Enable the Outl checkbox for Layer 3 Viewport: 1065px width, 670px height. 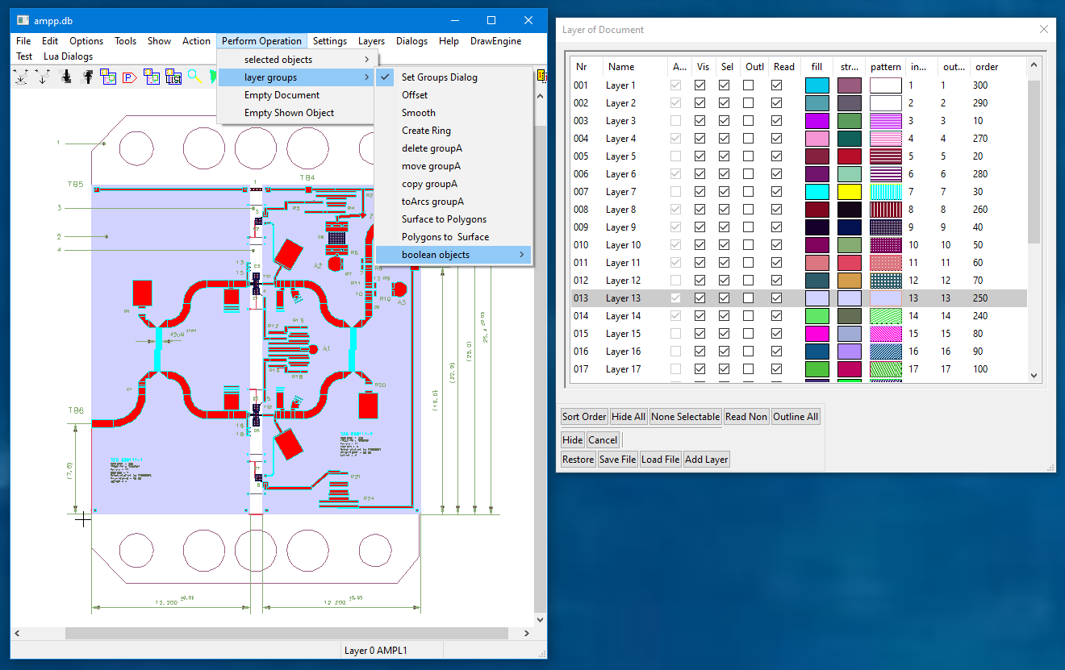click(749, 121)
